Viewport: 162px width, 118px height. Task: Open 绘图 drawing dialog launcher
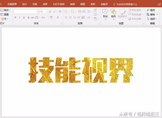(x=144, y=24)
